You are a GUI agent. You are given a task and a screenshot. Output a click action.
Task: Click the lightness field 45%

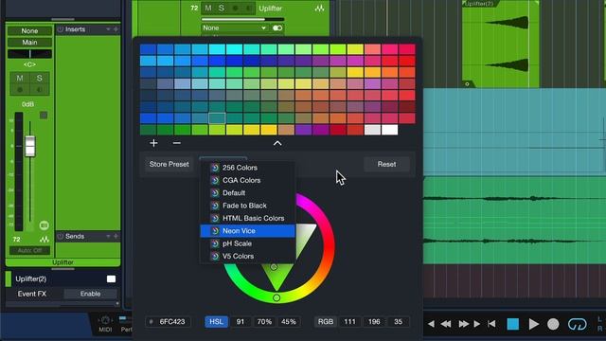(288, 322)
